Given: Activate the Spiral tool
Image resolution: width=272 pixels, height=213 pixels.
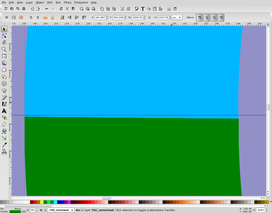Looking at the screenshot, I should point(4,83).
